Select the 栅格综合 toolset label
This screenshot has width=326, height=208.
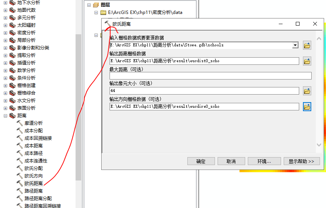pyautogui.click(x=26, y=93)
